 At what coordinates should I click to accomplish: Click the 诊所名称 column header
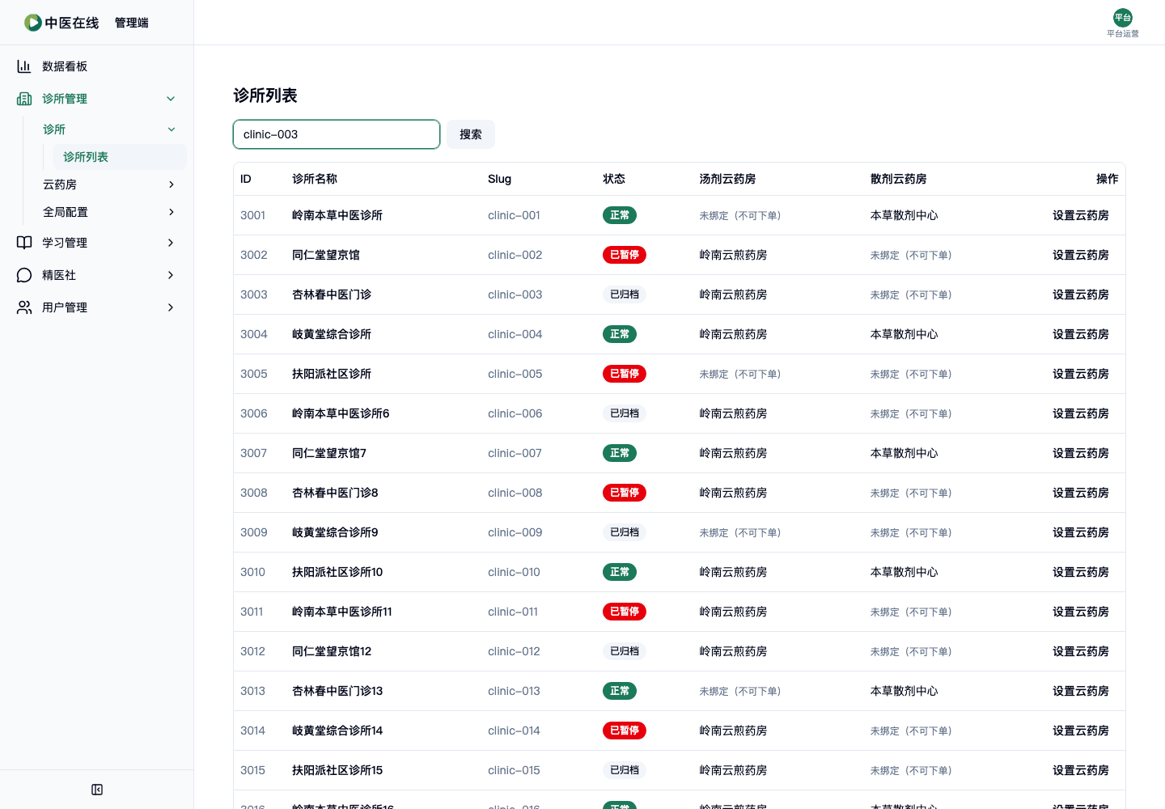pos(315,179)
